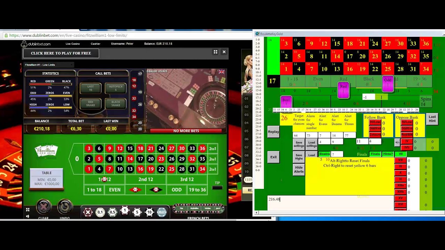The height and width of the screenshot is (250, 445).
Task: Click Click Here To Play For Free
Action: (61, 53)
